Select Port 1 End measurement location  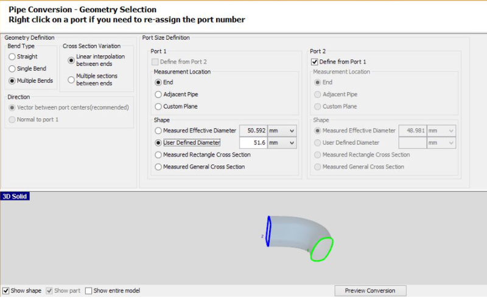tap(158, 82)
